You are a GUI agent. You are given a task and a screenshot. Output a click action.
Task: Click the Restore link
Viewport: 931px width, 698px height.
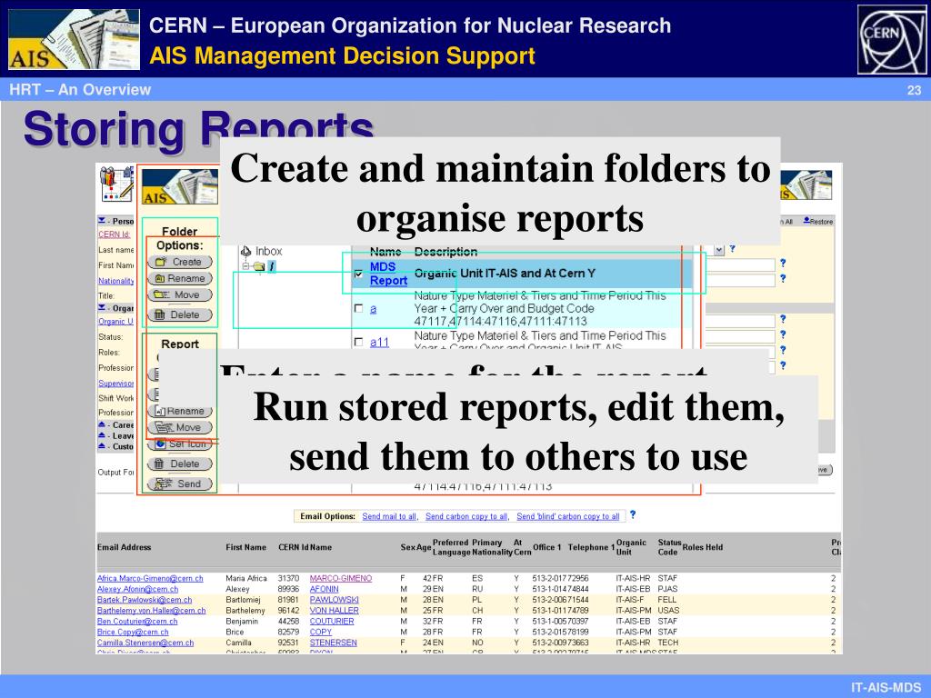tap(818, 222)
